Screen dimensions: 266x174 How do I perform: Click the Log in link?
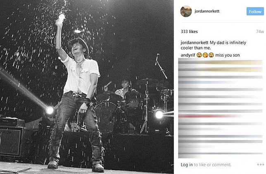pos(187,164)
